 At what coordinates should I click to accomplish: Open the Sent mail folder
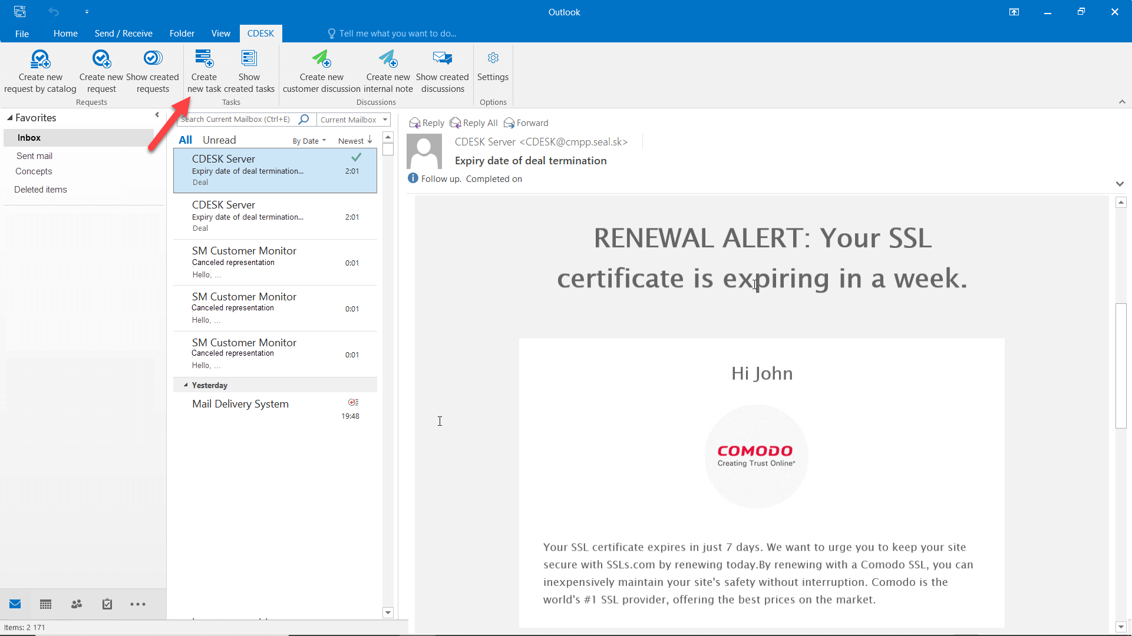[34, 156]
